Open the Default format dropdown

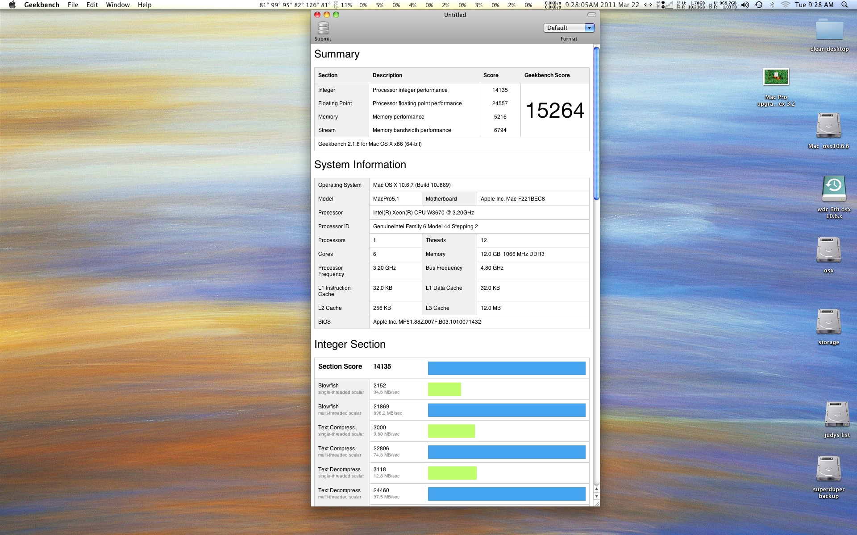(569, 28)
